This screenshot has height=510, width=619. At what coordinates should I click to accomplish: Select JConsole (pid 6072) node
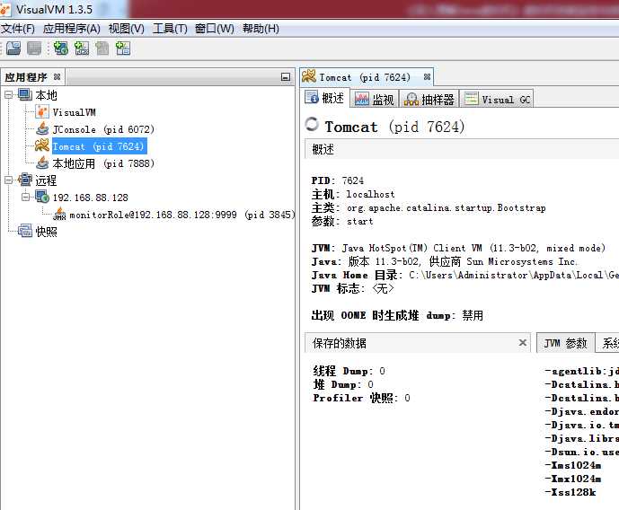[103, 129]
